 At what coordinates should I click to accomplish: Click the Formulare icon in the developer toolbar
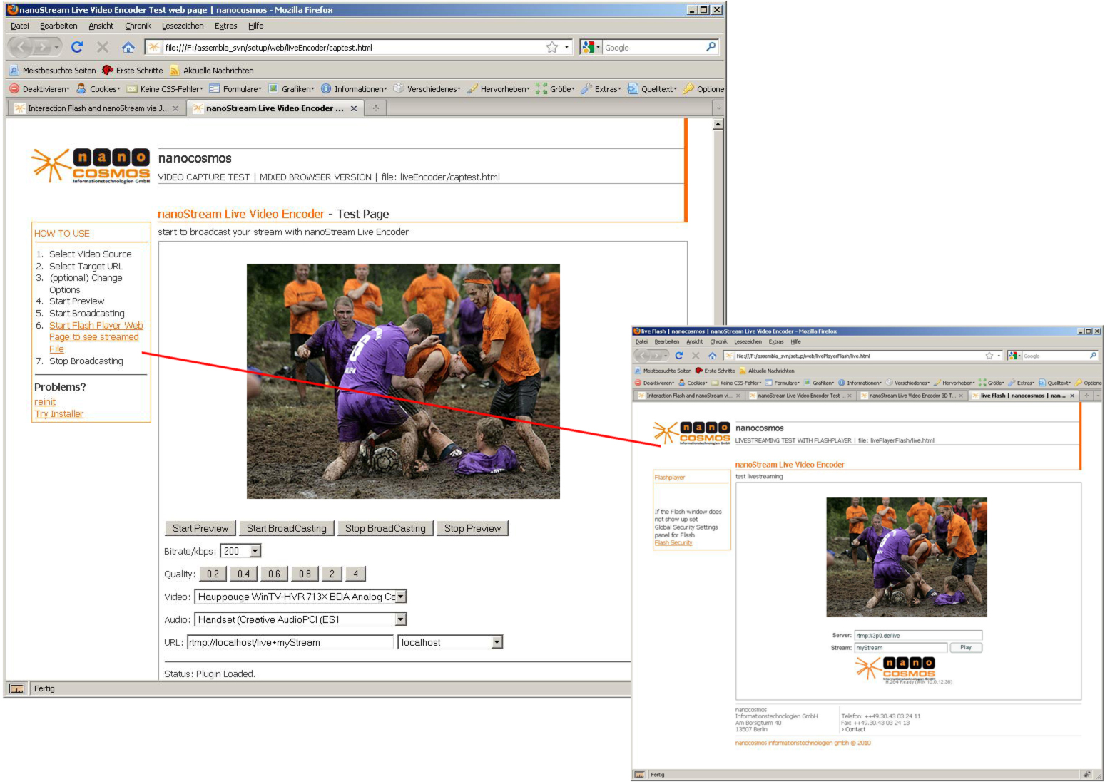[x=215, y=88]
